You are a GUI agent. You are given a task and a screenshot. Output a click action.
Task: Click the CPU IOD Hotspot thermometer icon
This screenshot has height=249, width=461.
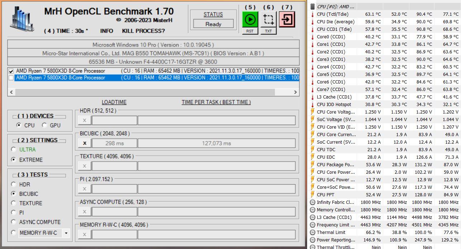[x=313, y=105]
